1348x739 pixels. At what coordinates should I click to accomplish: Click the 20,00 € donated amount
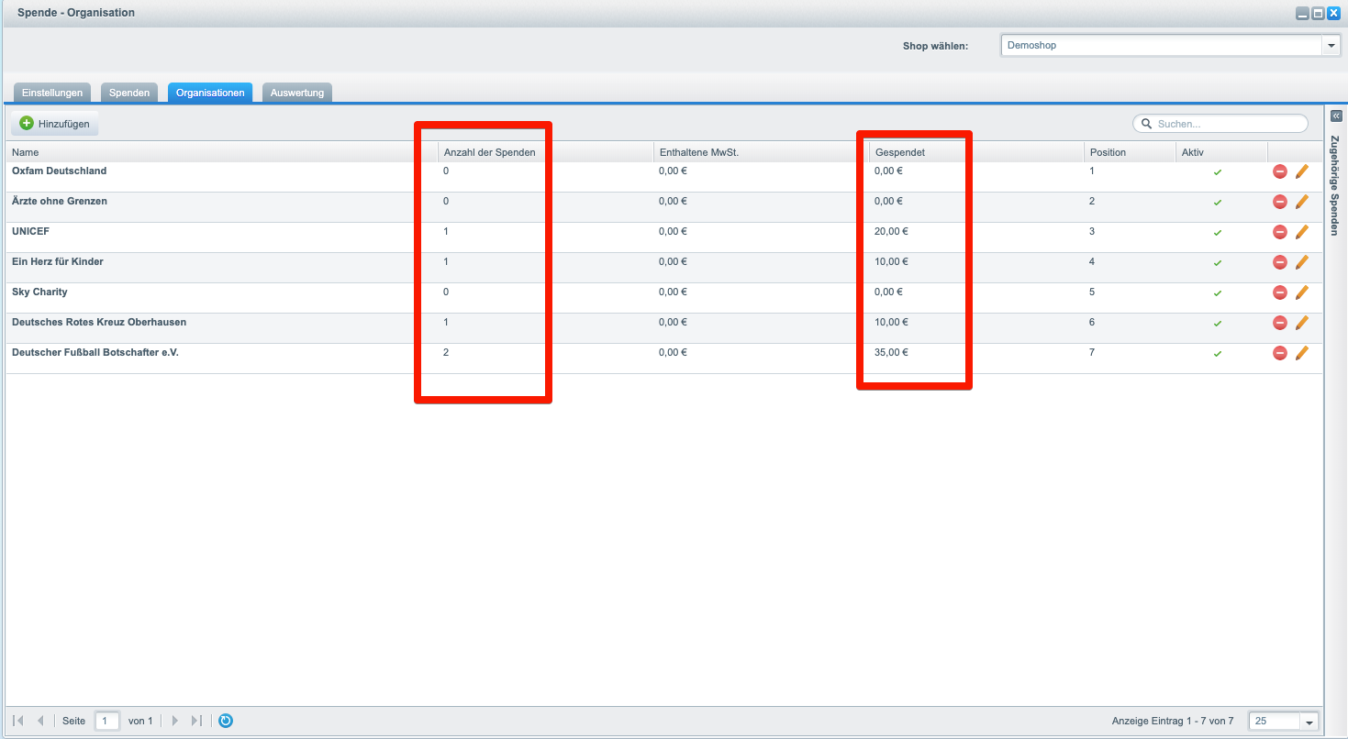click(891, 232)
